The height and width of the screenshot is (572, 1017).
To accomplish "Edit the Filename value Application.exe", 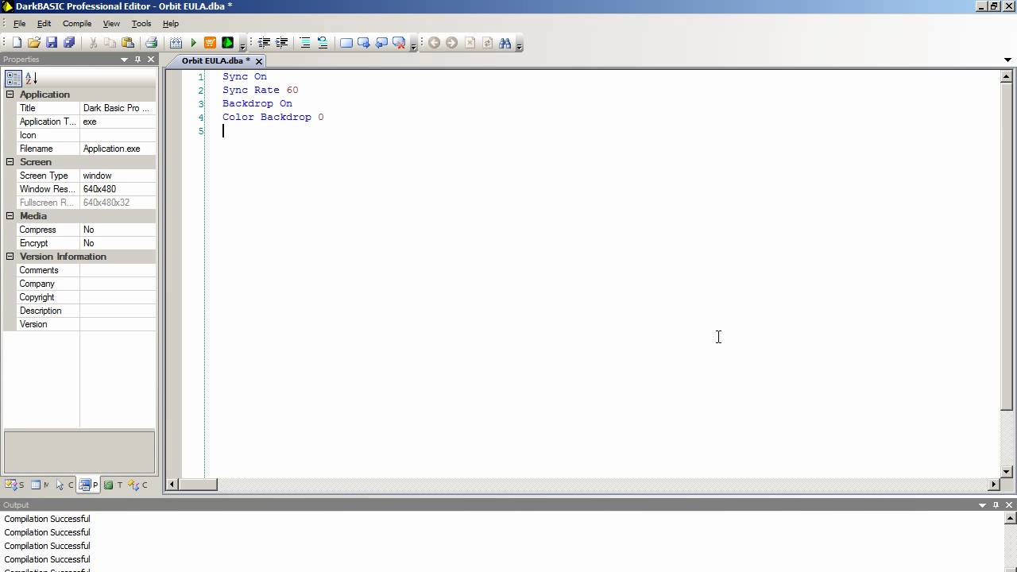I will (x=118, y=149).
